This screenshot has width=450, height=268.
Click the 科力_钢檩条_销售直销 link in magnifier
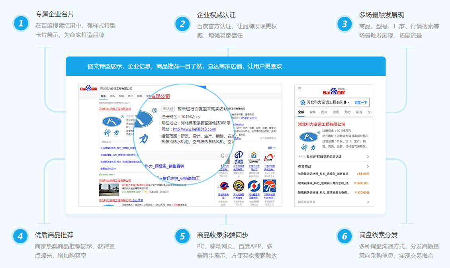click(164, 166)
